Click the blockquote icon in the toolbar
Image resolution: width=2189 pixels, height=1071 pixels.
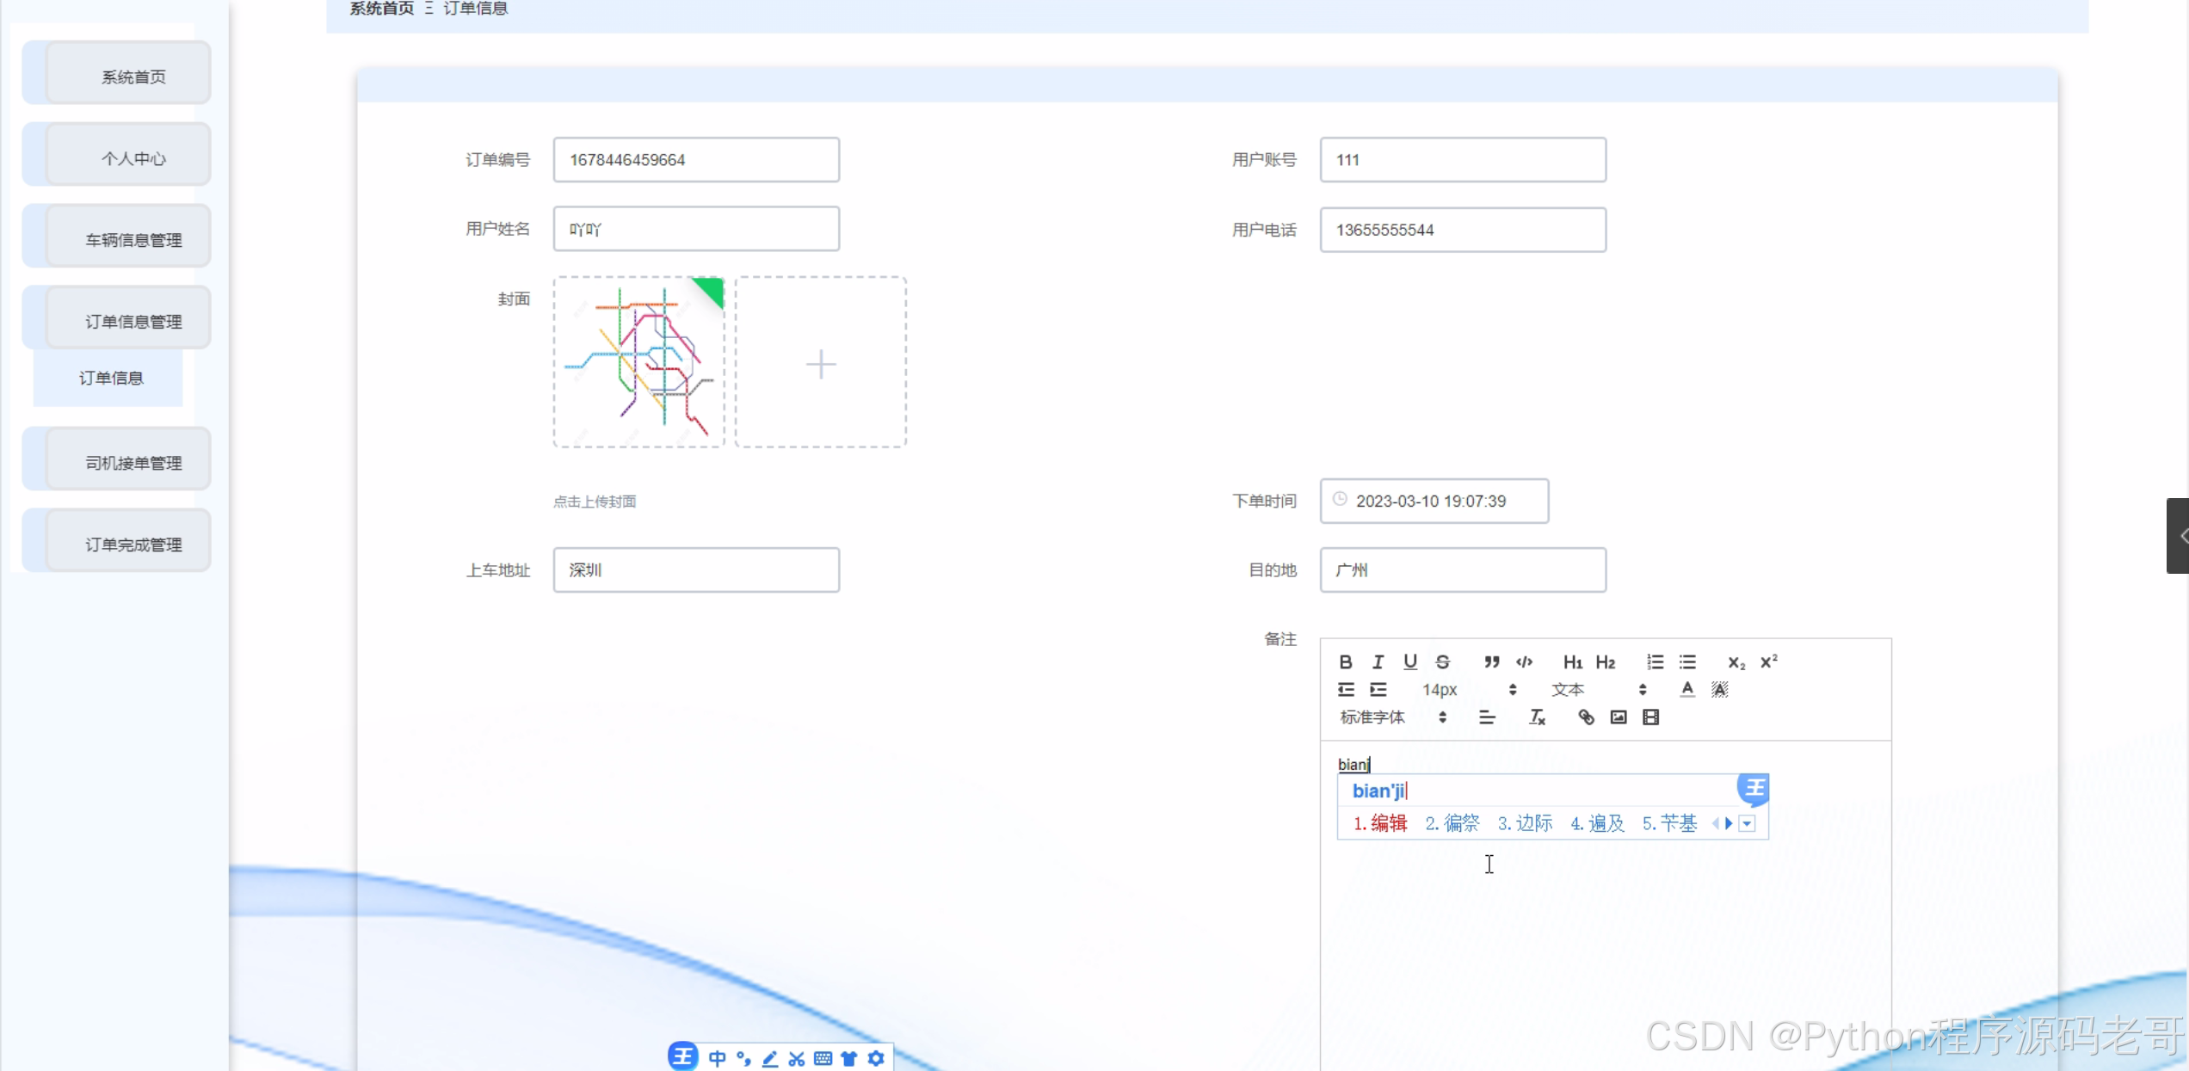pos(1491,662)
